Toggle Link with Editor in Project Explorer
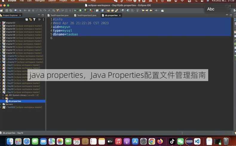This screenshot has width=236, height=146. click(x=30, y=19)
